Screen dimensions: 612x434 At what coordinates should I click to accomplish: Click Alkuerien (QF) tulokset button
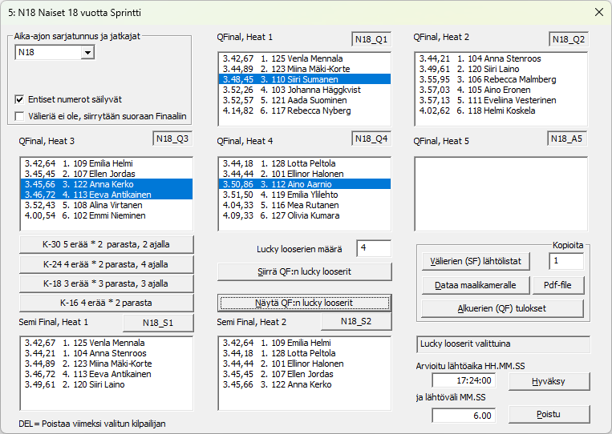(501, 309)
